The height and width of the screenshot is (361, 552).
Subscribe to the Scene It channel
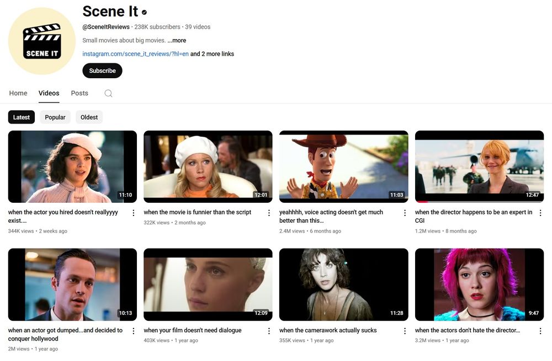click(x=103, y=71)
